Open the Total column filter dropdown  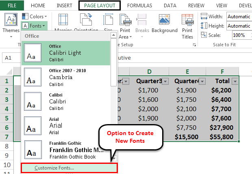pyautogui.click(x=235, y=81)
